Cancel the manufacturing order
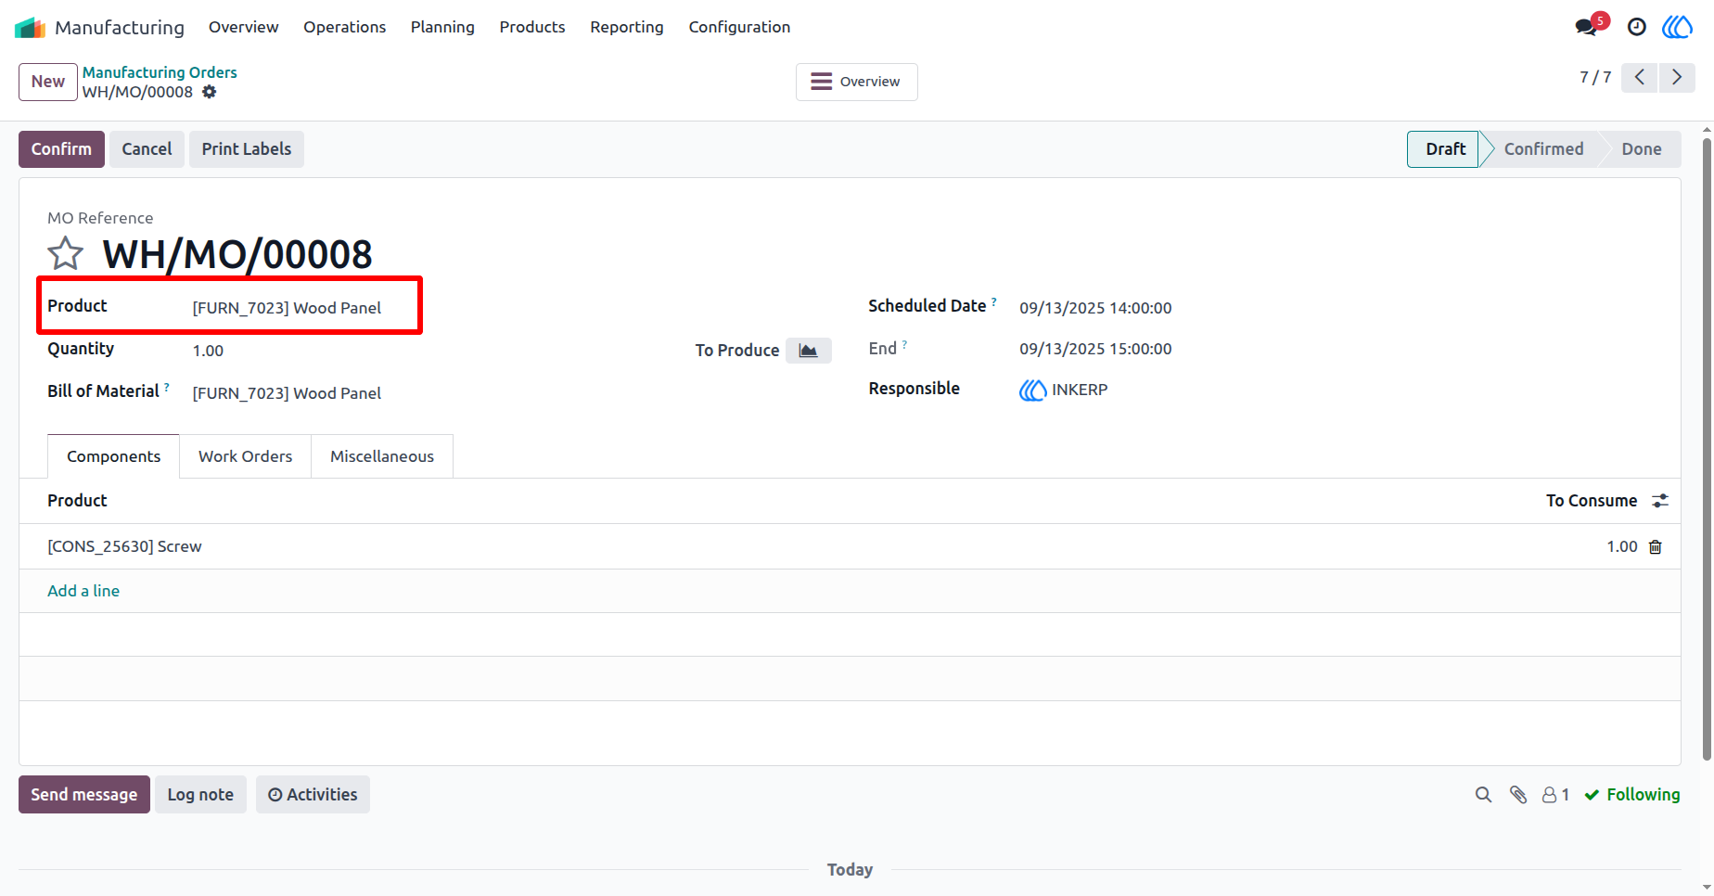Screen dimensions: 1714x896 point(147,149)
